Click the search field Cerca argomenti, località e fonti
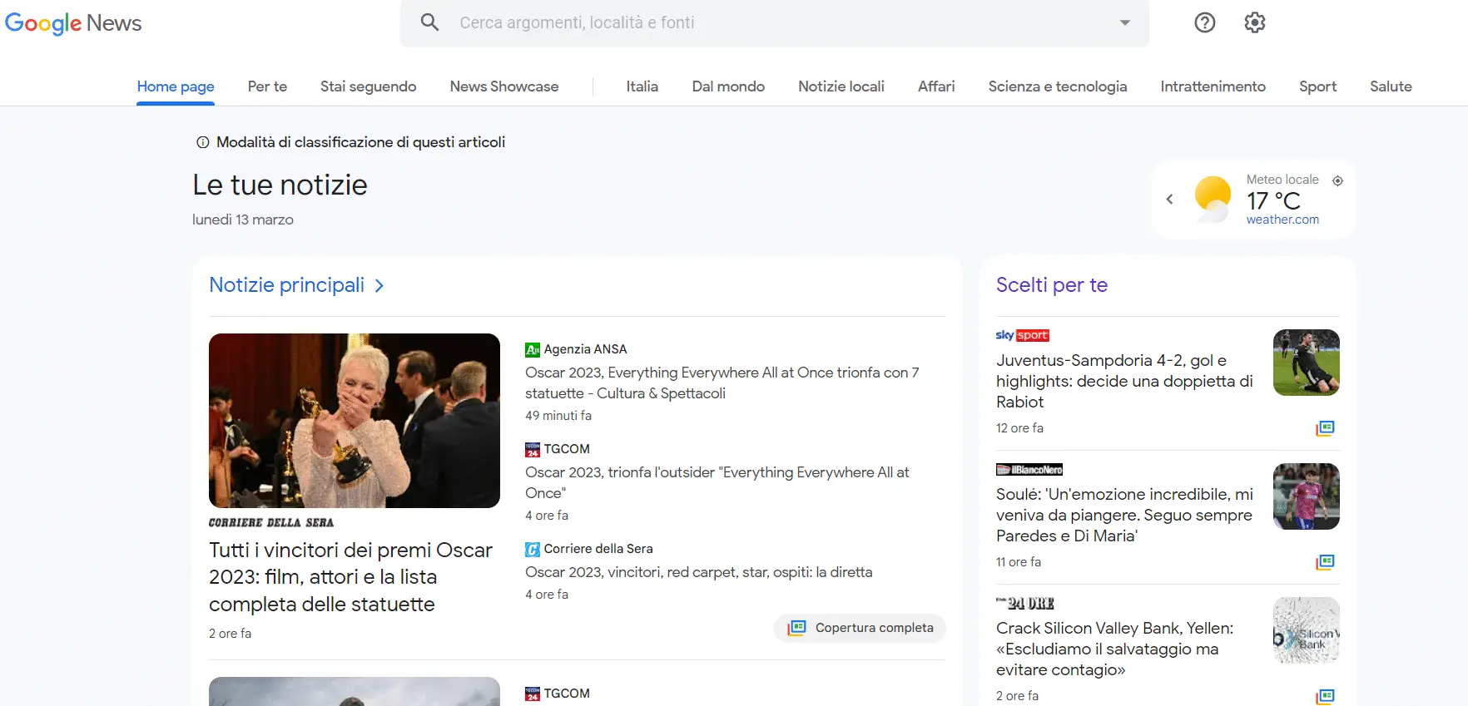The image size is (1468, 706). 774,22
